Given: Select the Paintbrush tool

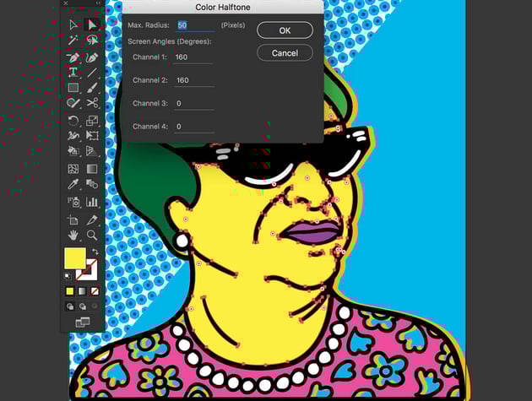Looking at the screenshot, I should coord(91,88).
